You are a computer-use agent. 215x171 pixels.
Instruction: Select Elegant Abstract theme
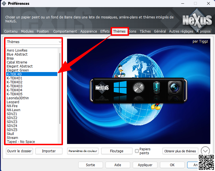point(32,66)
